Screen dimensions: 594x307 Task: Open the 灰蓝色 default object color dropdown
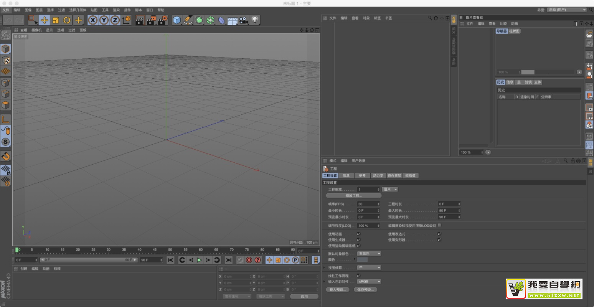[x=370, y=254]
